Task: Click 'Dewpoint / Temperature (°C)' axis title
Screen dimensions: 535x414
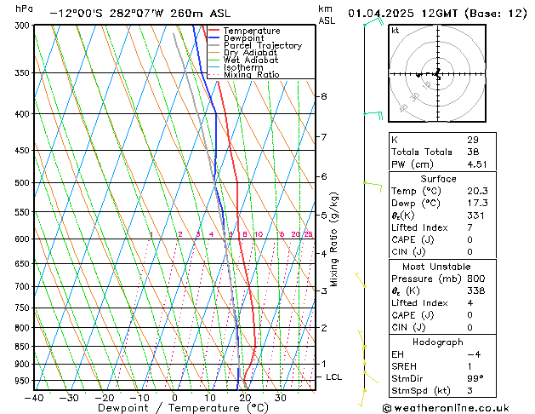Action: [x=183, y=408]
